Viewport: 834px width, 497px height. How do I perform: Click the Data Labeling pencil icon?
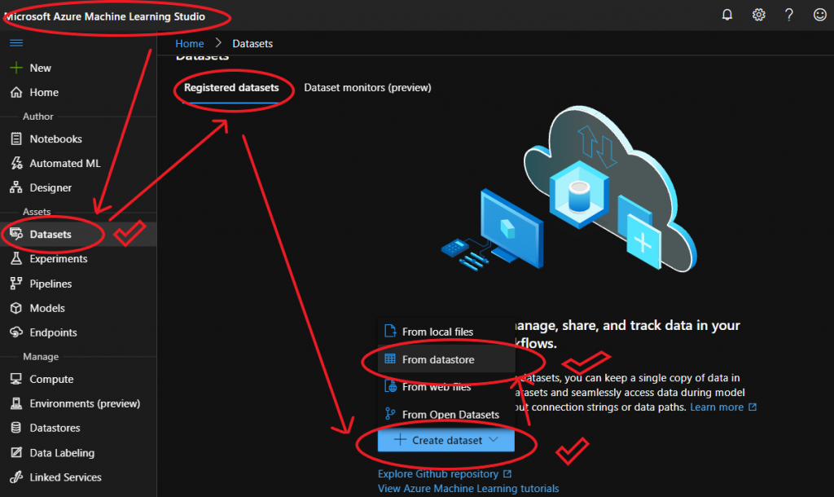16,453
